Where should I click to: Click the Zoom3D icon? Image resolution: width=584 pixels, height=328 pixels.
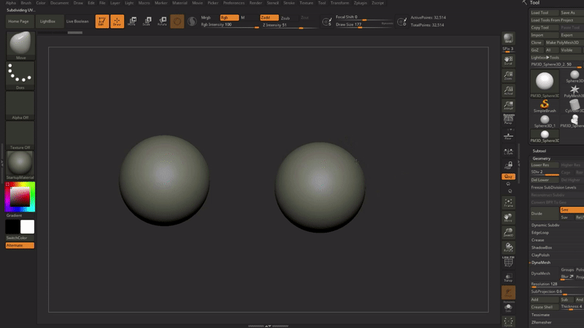(x=508, y=233)
